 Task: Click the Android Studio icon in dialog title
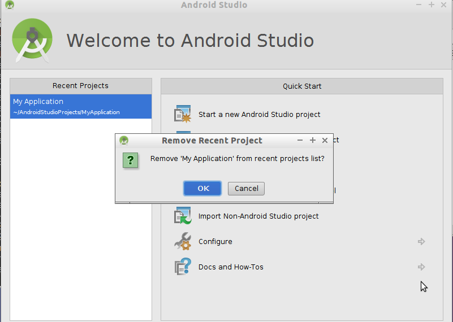tap(124, 141)
